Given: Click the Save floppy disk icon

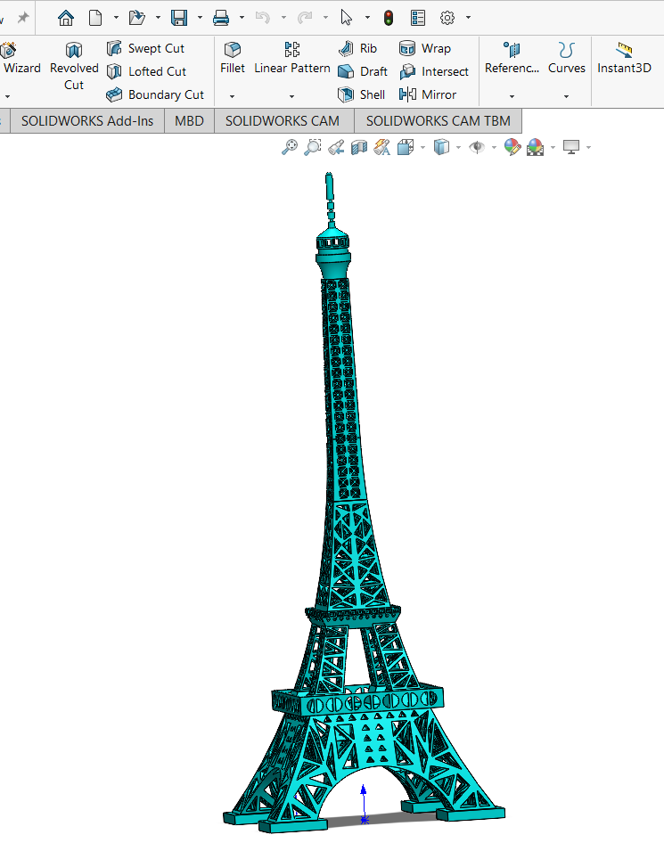Looking at the screenshot, I should point(178,17).
